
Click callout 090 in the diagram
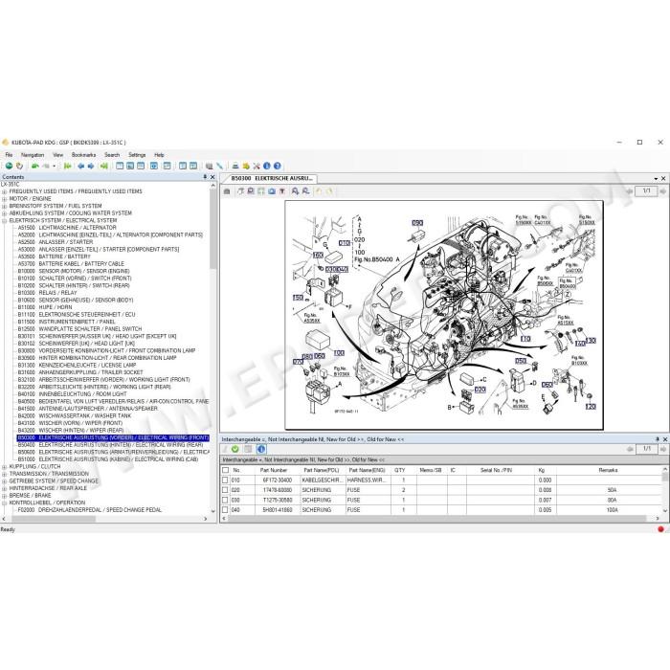(417, 223)
